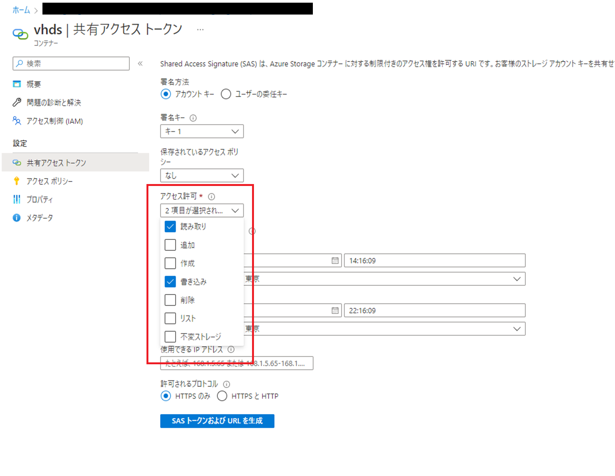Click the メタデータ info icon
The width and height of the screenshot is (615, 476).
tap(17, 218)
